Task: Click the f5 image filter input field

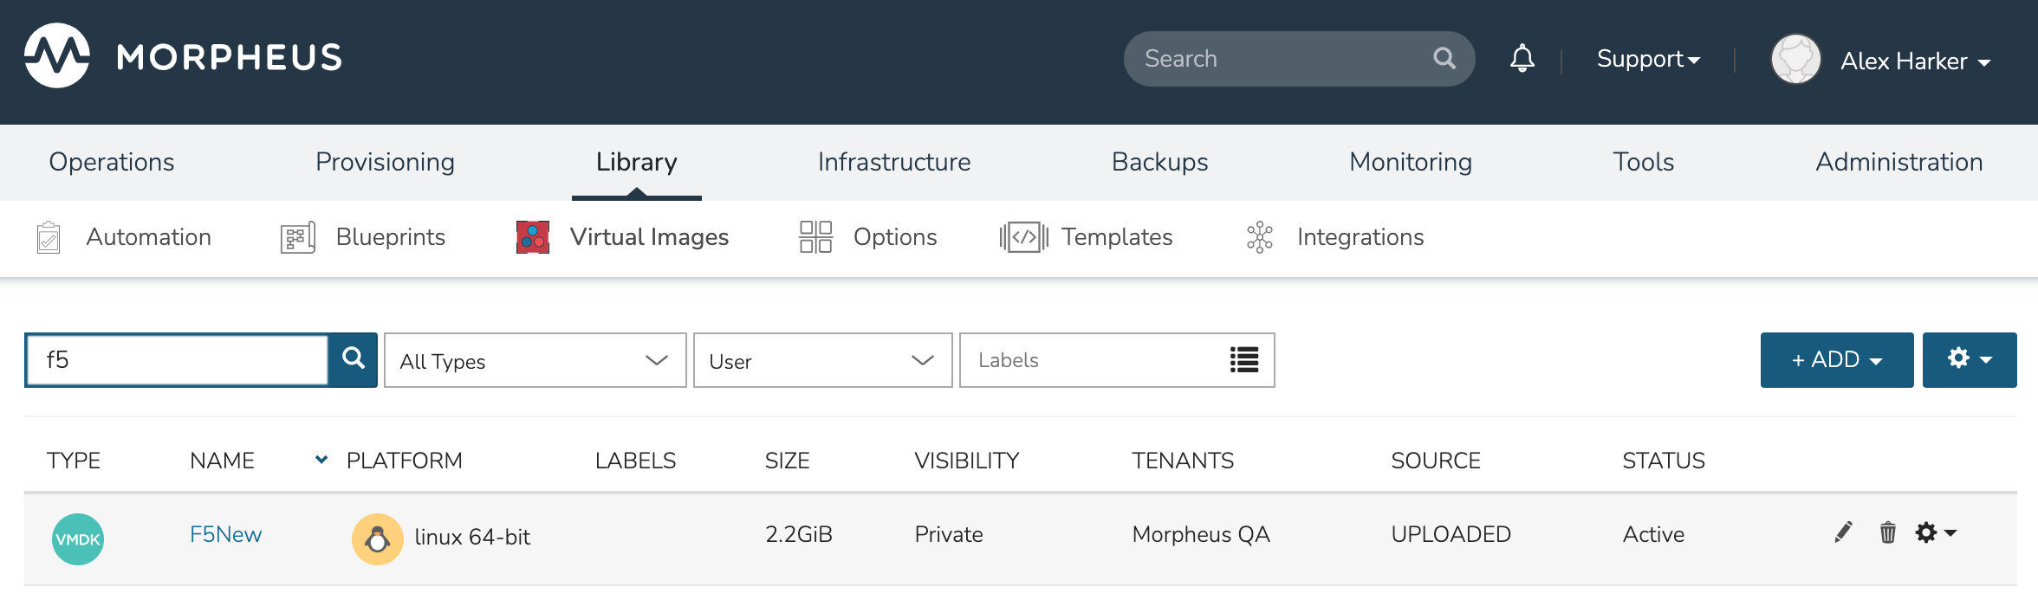Action: tap(178, 360)
